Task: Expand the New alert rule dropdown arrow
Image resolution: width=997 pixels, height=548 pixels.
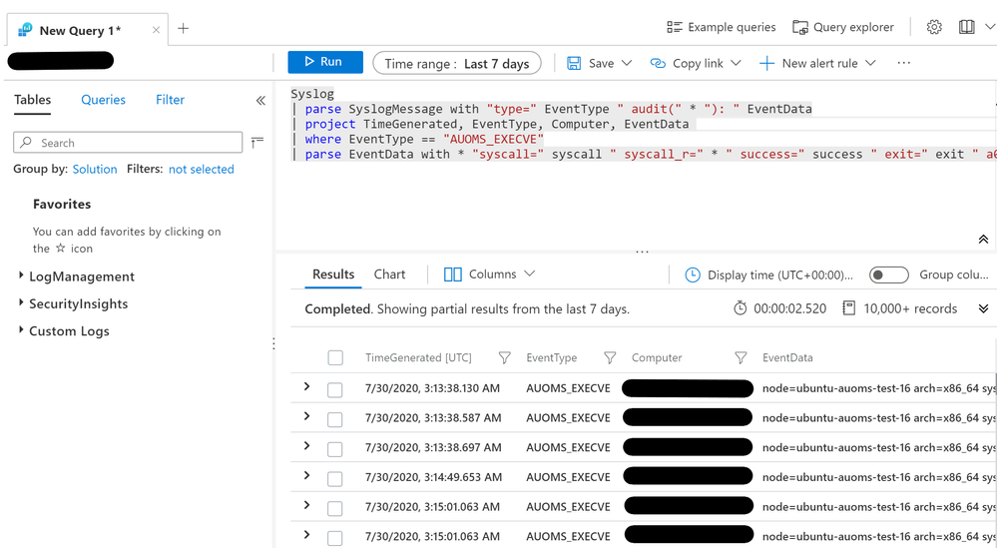Action: point(870,63)
